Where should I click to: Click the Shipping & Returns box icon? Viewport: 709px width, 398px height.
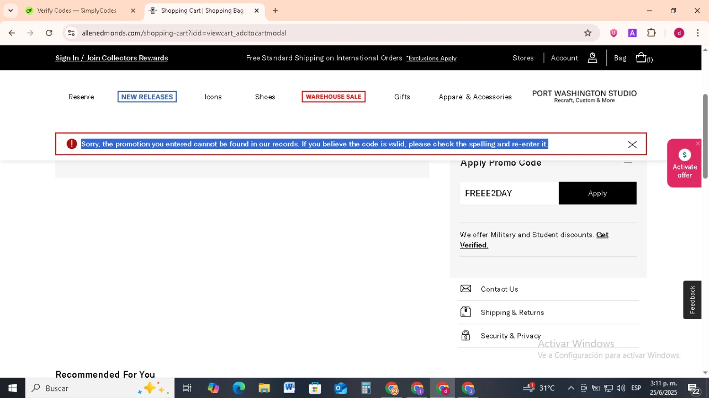click(466, 312)
